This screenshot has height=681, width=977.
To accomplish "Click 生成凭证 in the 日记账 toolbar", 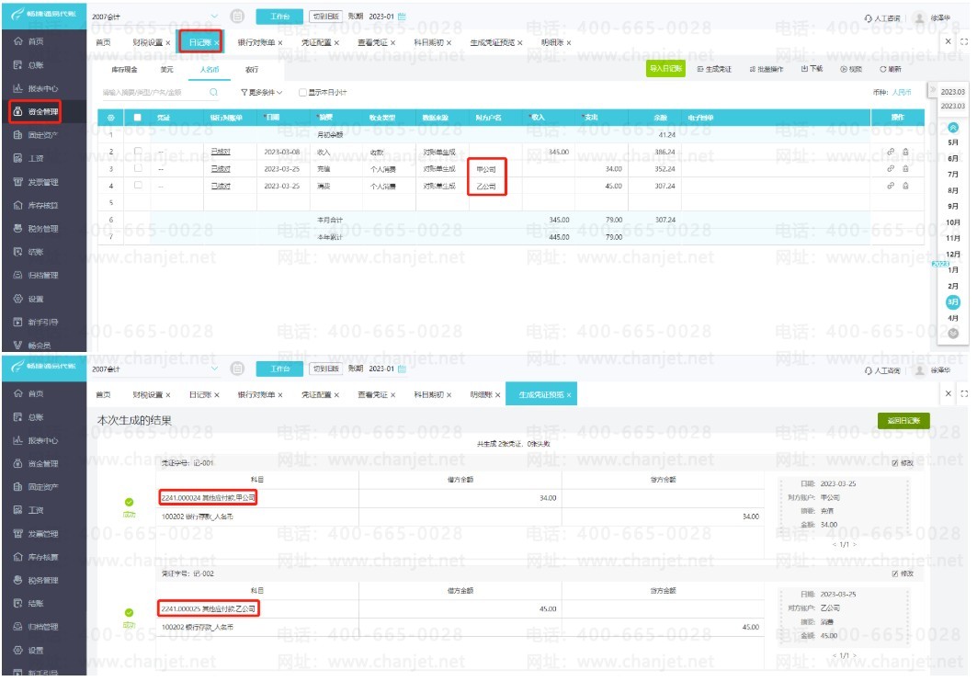I will click(715, 69).
